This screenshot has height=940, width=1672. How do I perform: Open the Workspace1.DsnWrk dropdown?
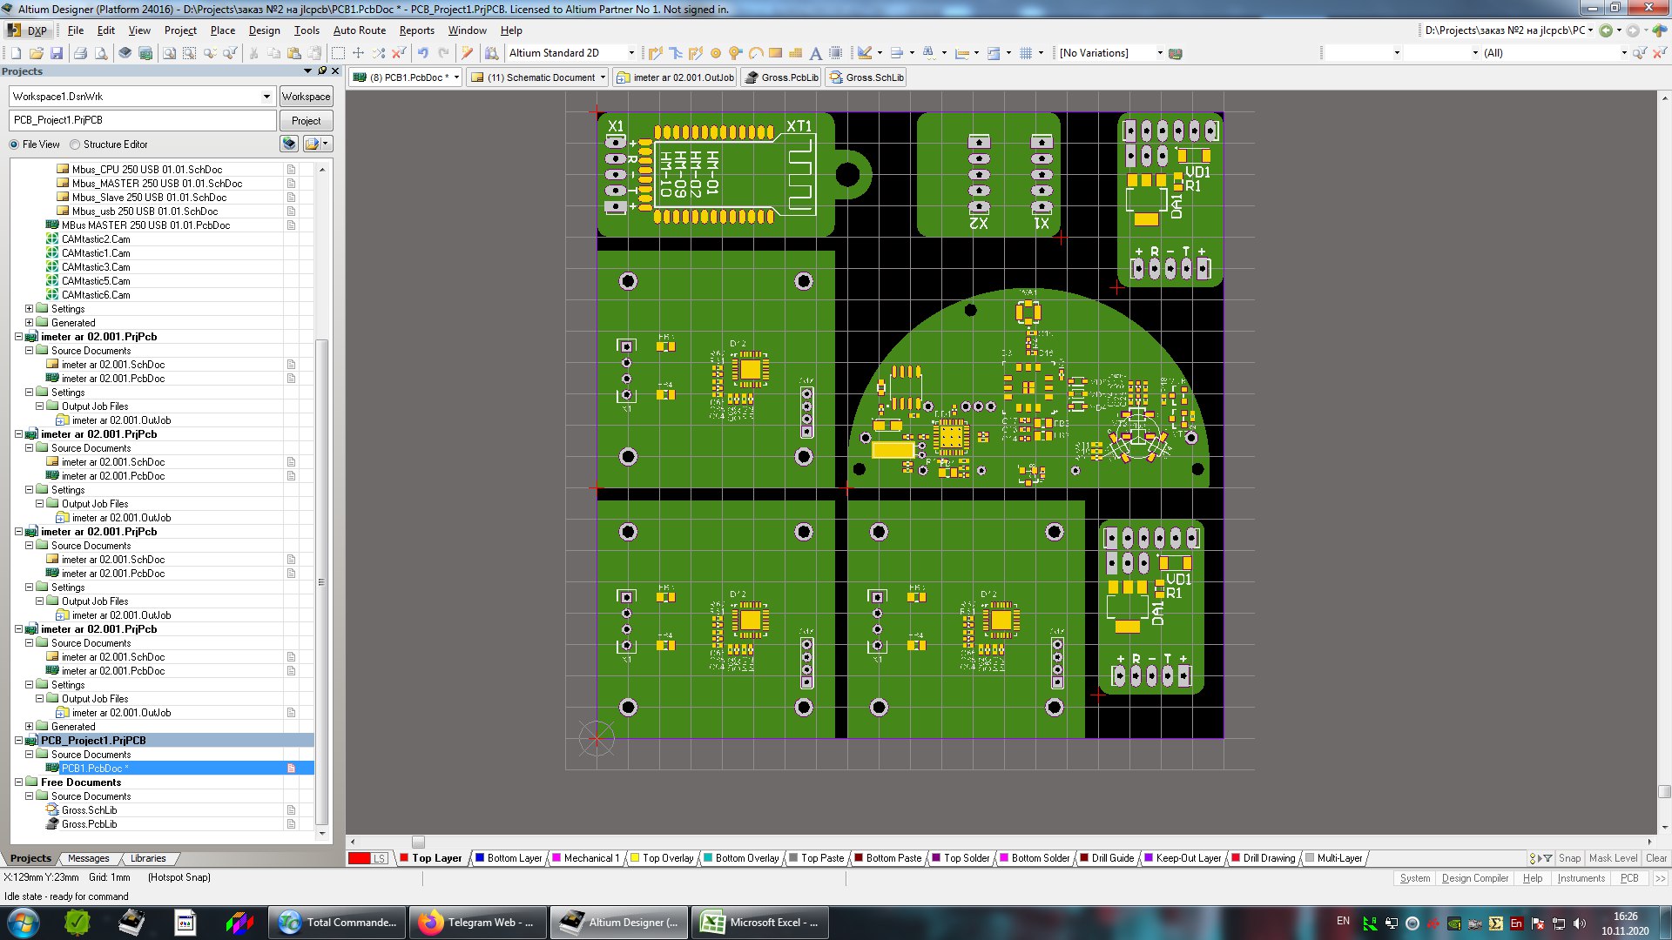point(266,97)
